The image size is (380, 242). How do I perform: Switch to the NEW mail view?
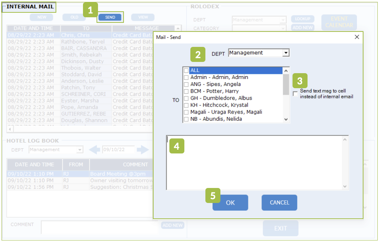[x=42, y=17]
